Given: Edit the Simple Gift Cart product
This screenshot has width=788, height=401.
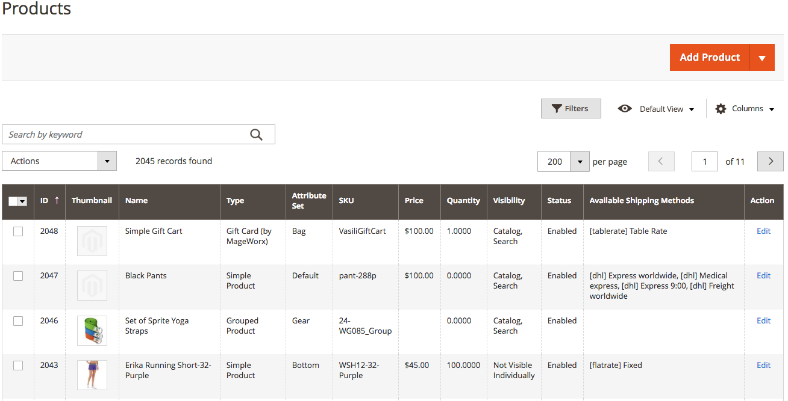Looking at the screenshot, I should point(763,231).
